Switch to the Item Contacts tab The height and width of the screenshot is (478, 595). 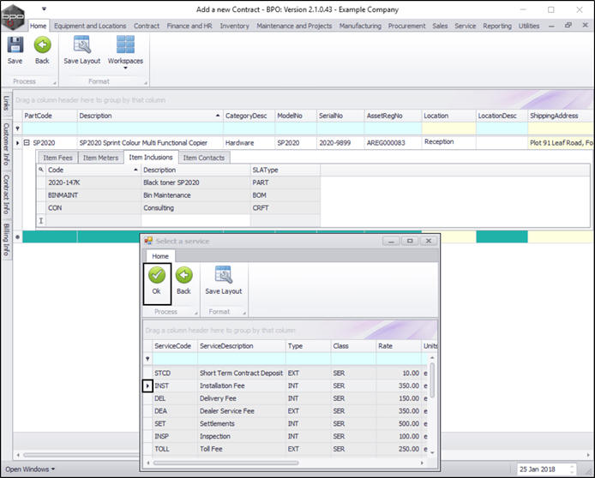coord(203,158)
